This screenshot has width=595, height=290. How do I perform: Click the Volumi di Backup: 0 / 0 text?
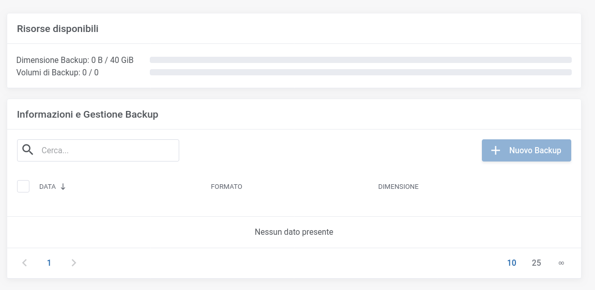tap(57, 72)
